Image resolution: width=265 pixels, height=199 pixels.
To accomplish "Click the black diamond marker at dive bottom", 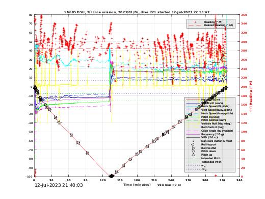I will point(112,176).
